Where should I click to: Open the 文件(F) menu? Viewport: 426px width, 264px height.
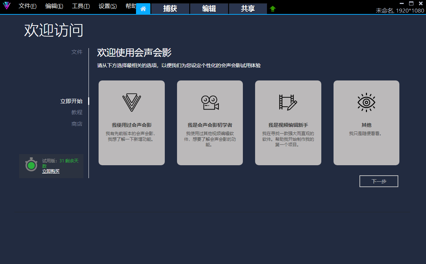28,6
